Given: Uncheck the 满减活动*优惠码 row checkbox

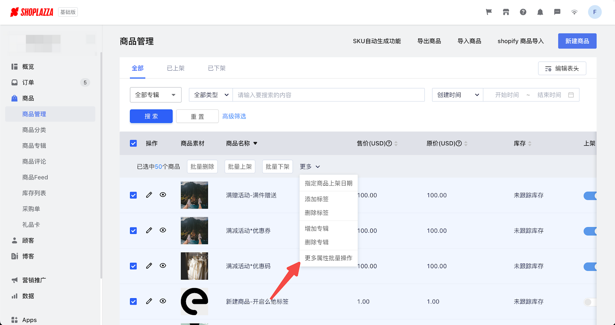Looking at the screenshot, I should point(133,266).
